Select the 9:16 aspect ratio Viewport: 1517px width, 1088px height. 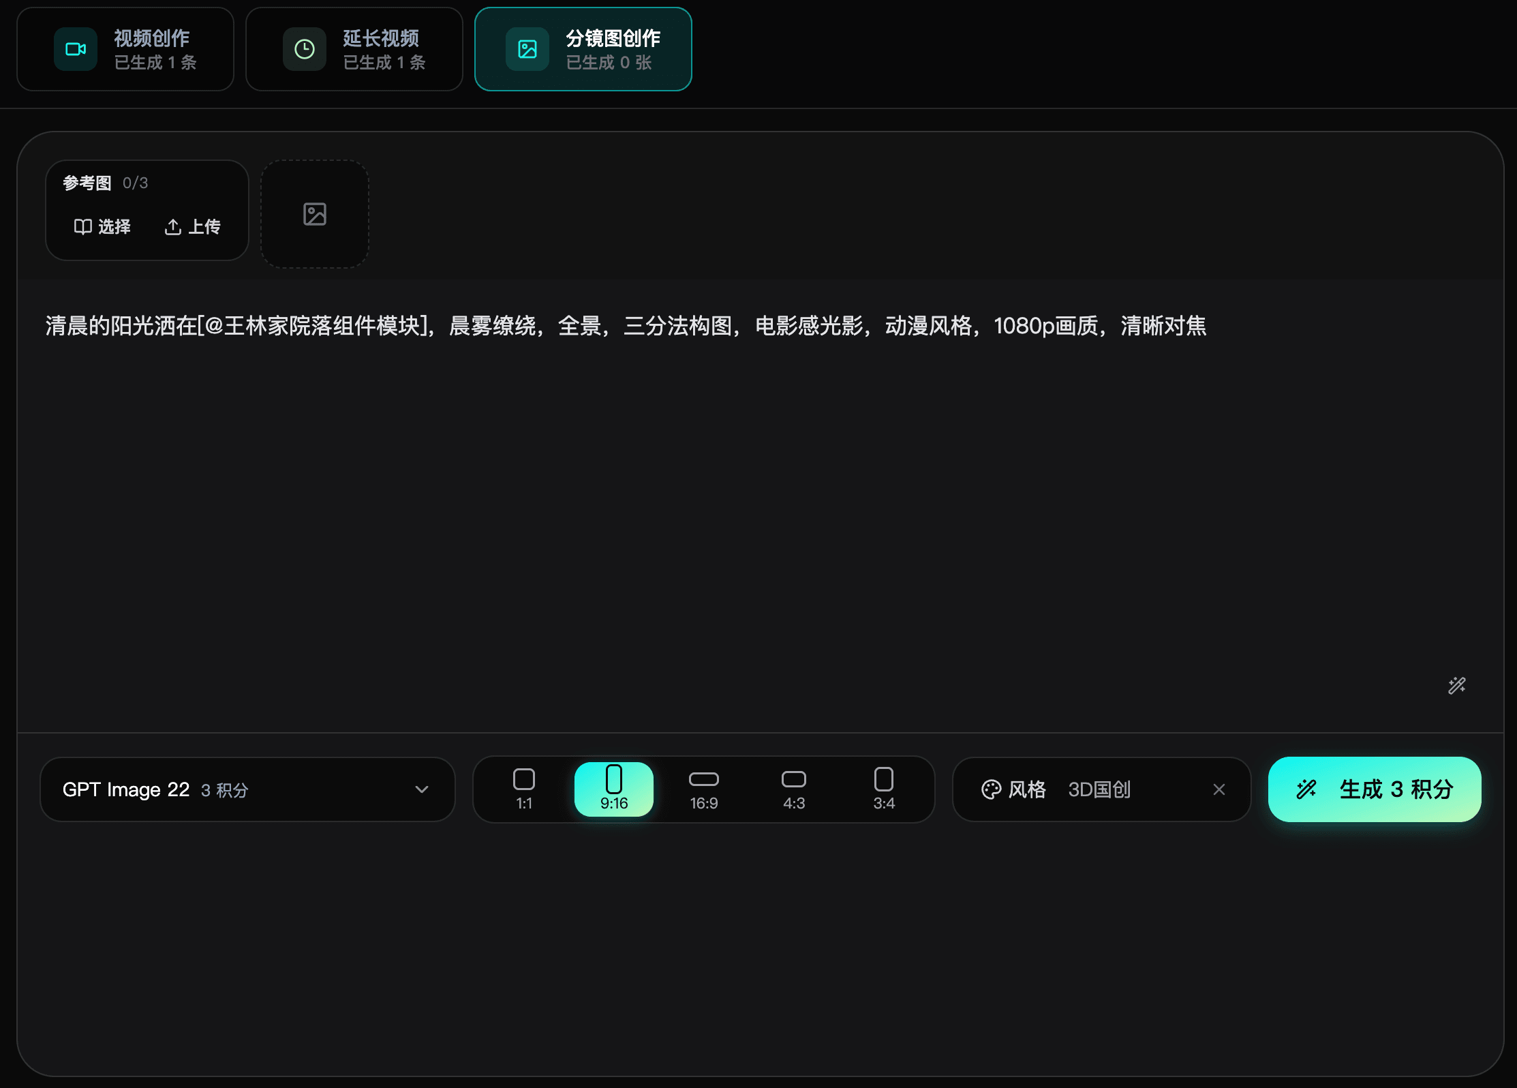[614, 789]
